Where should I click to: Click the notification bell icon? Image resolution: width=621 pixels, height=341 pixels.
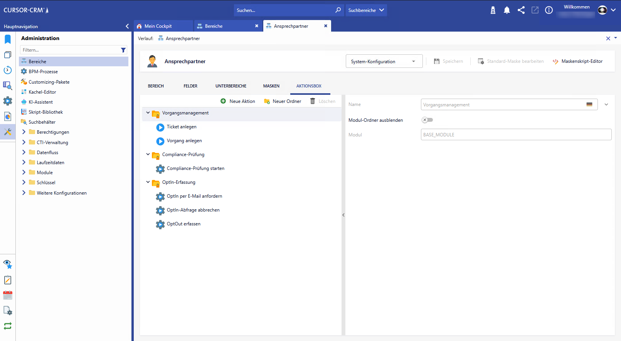(x=507, y=10)
